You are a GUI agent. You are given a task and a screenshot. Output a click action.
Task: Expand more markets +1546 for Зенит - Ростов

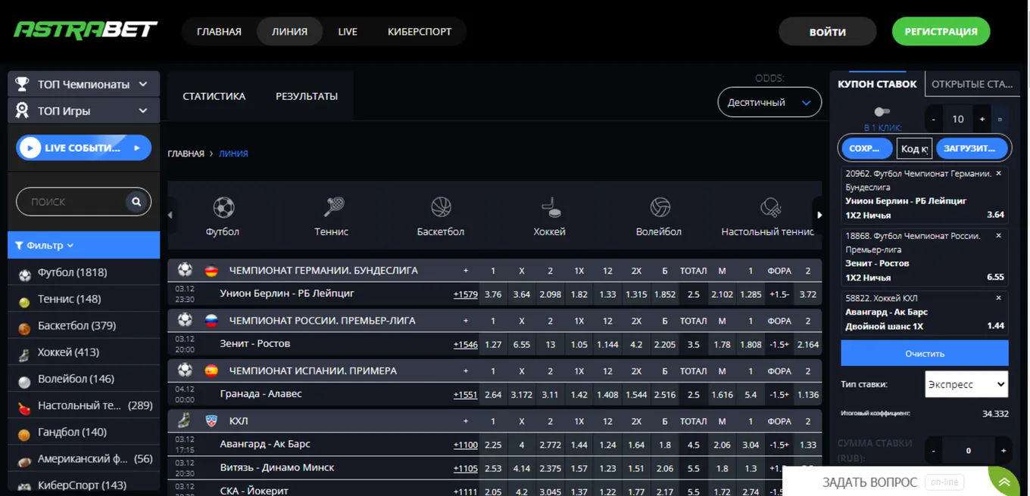point(465,344)
